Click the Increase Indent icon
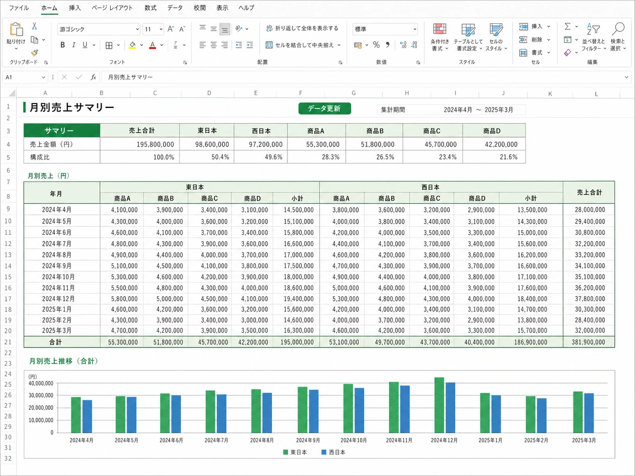Image resolution: width=635 pixels, height=476 pixels. pyautogui.click(x=250, y=45)
